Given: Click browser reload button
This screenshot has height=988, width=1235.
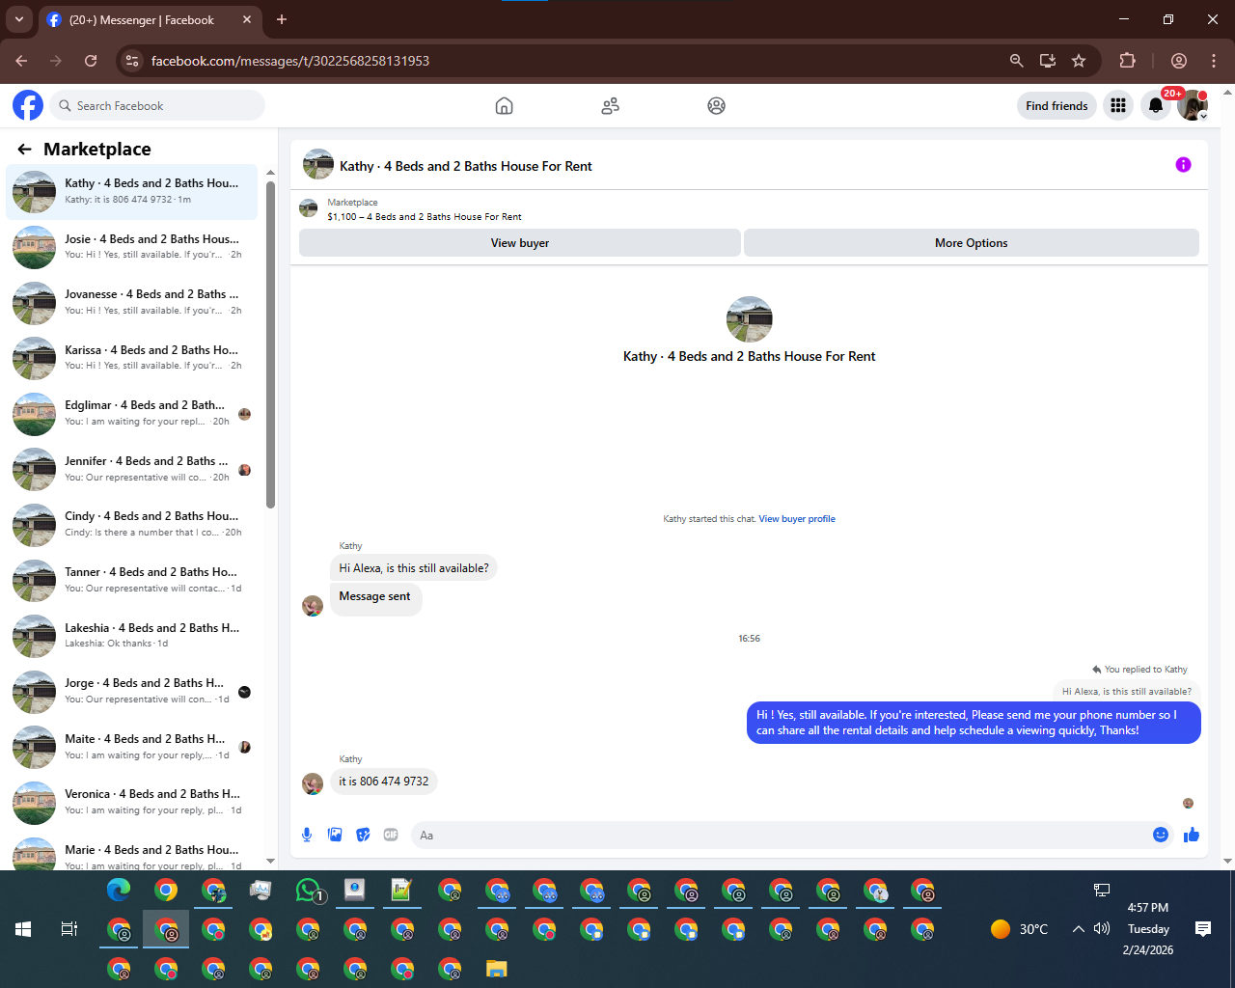Looking at the screenshot, I should pos(91,61).
